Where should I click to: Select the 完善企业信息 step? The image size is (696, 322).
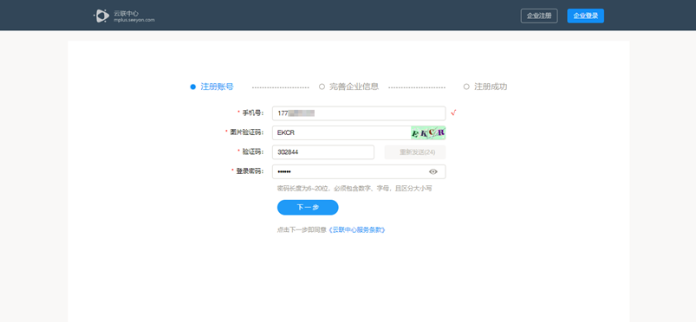coord(349,87)
